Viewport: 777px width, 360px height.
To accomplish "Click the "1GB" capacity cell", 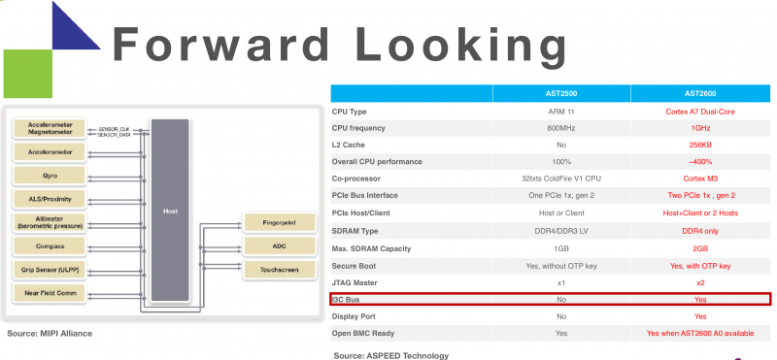I will (561, 248).
